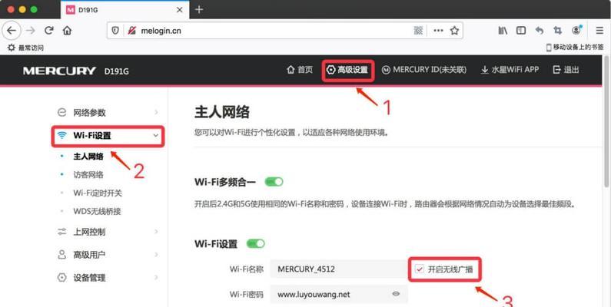Click the 高级用户 person icon

[x=61, y=255]
